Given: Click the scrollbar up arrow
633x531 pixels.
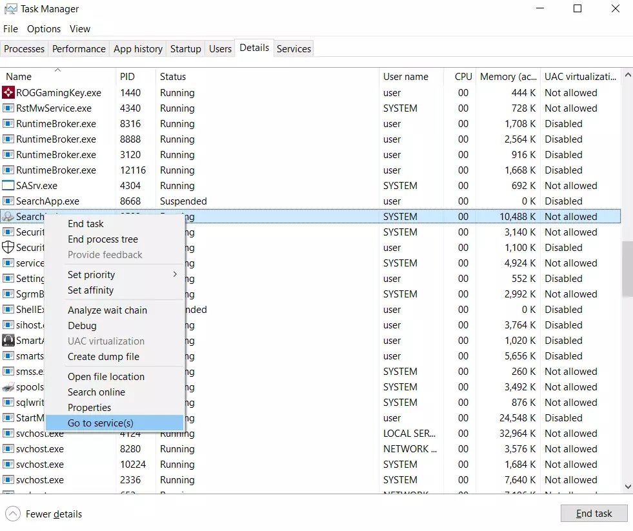Looking at the screenshot, I should coord(628,75).
